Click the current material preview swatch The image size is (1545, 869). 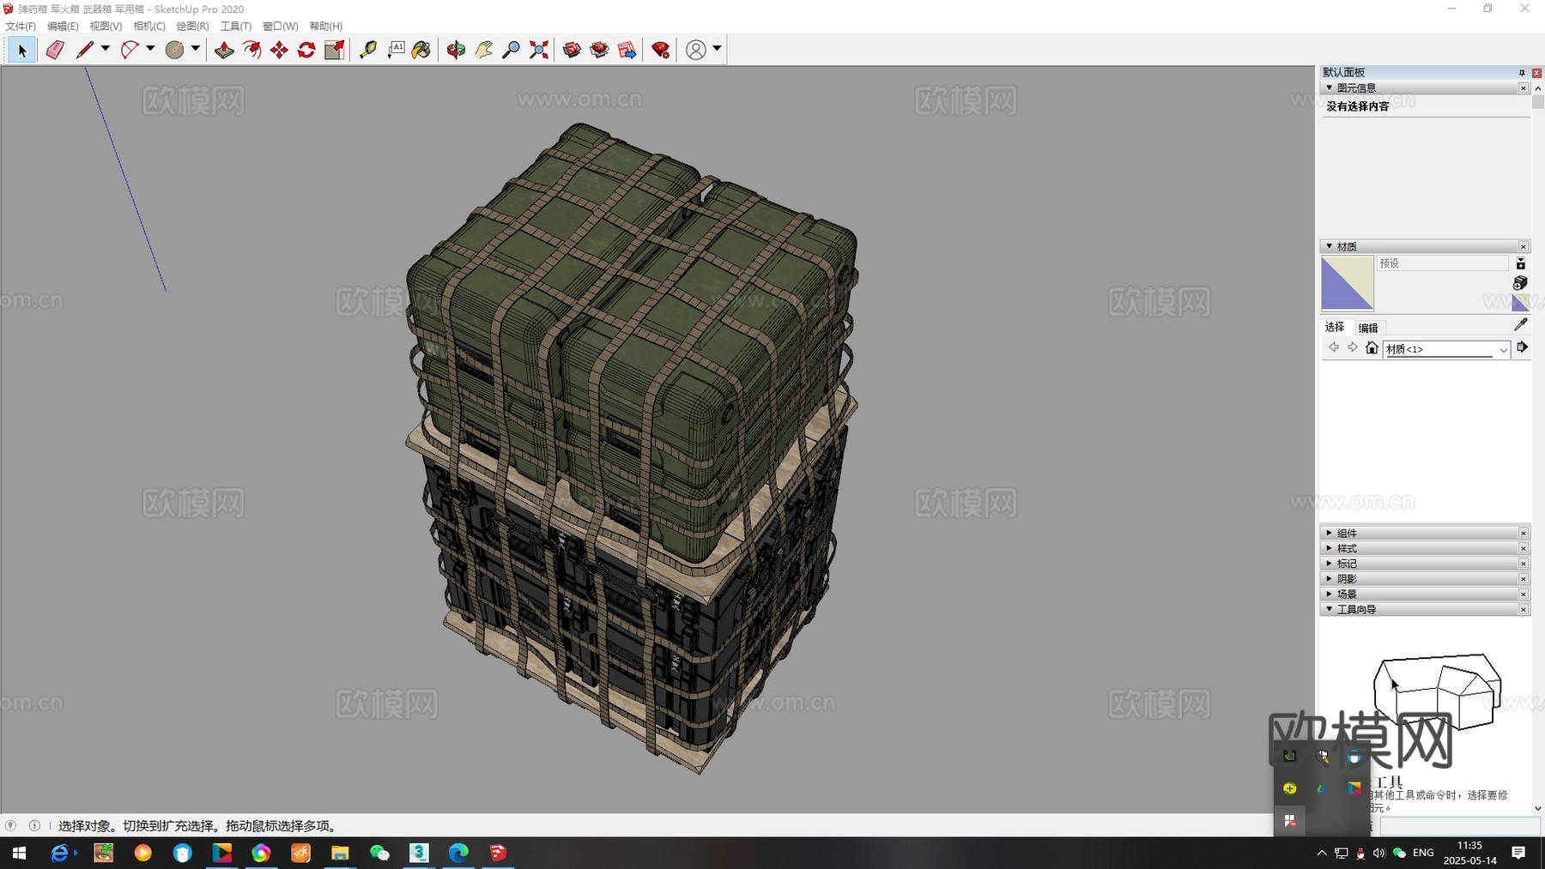pyautogui.click(x=1348, y=284)
